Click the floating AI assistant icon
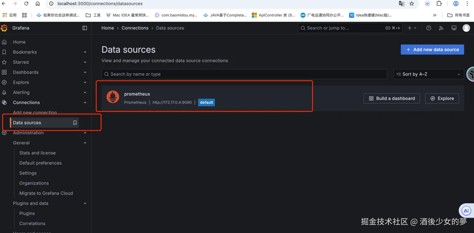 (466, 211)
